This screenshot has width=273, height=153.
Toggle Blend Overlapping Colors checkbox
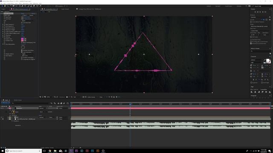click(22, 42)
